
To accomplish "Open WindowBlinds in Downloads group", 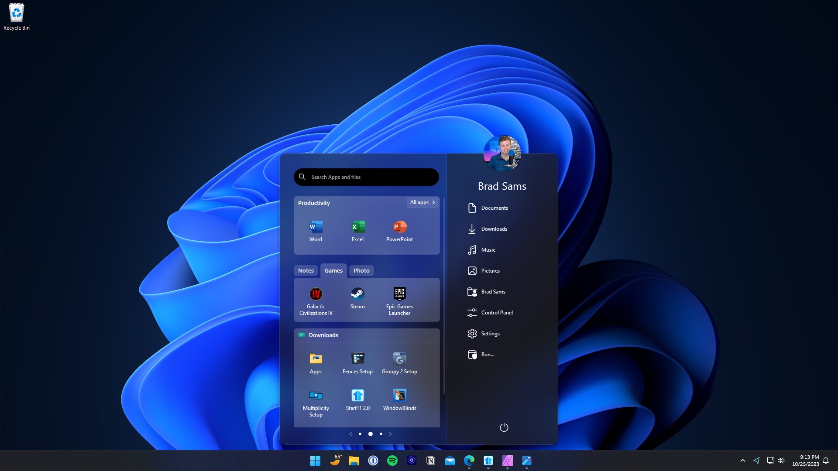I will (399, 400).
